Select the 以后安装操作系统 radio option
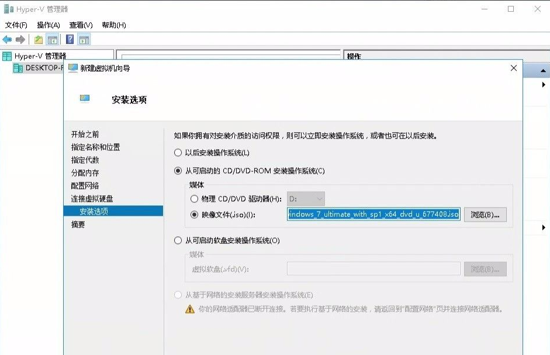Viewport: 550px width, 355px height. (178, 153)
